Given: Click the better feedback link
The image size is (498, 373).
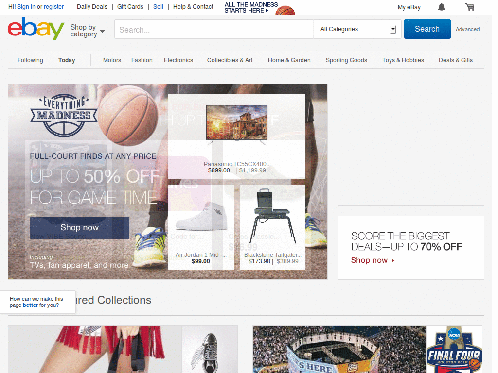Looking at the screenshot, I should 31,305.
